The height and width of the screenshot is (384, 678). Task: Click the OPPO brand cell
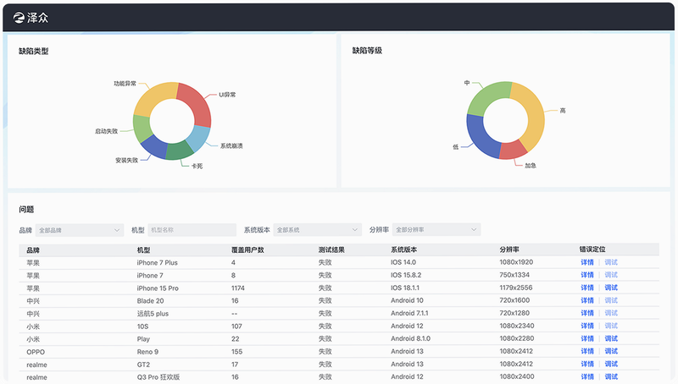pyautogui.click(x=36, y=352)
